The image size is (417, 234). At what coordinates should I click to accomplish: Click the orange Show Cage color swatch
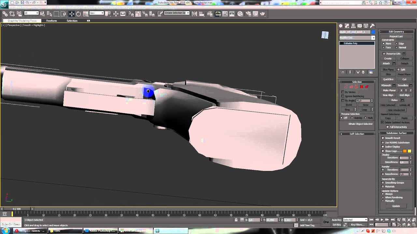[405, 151]
